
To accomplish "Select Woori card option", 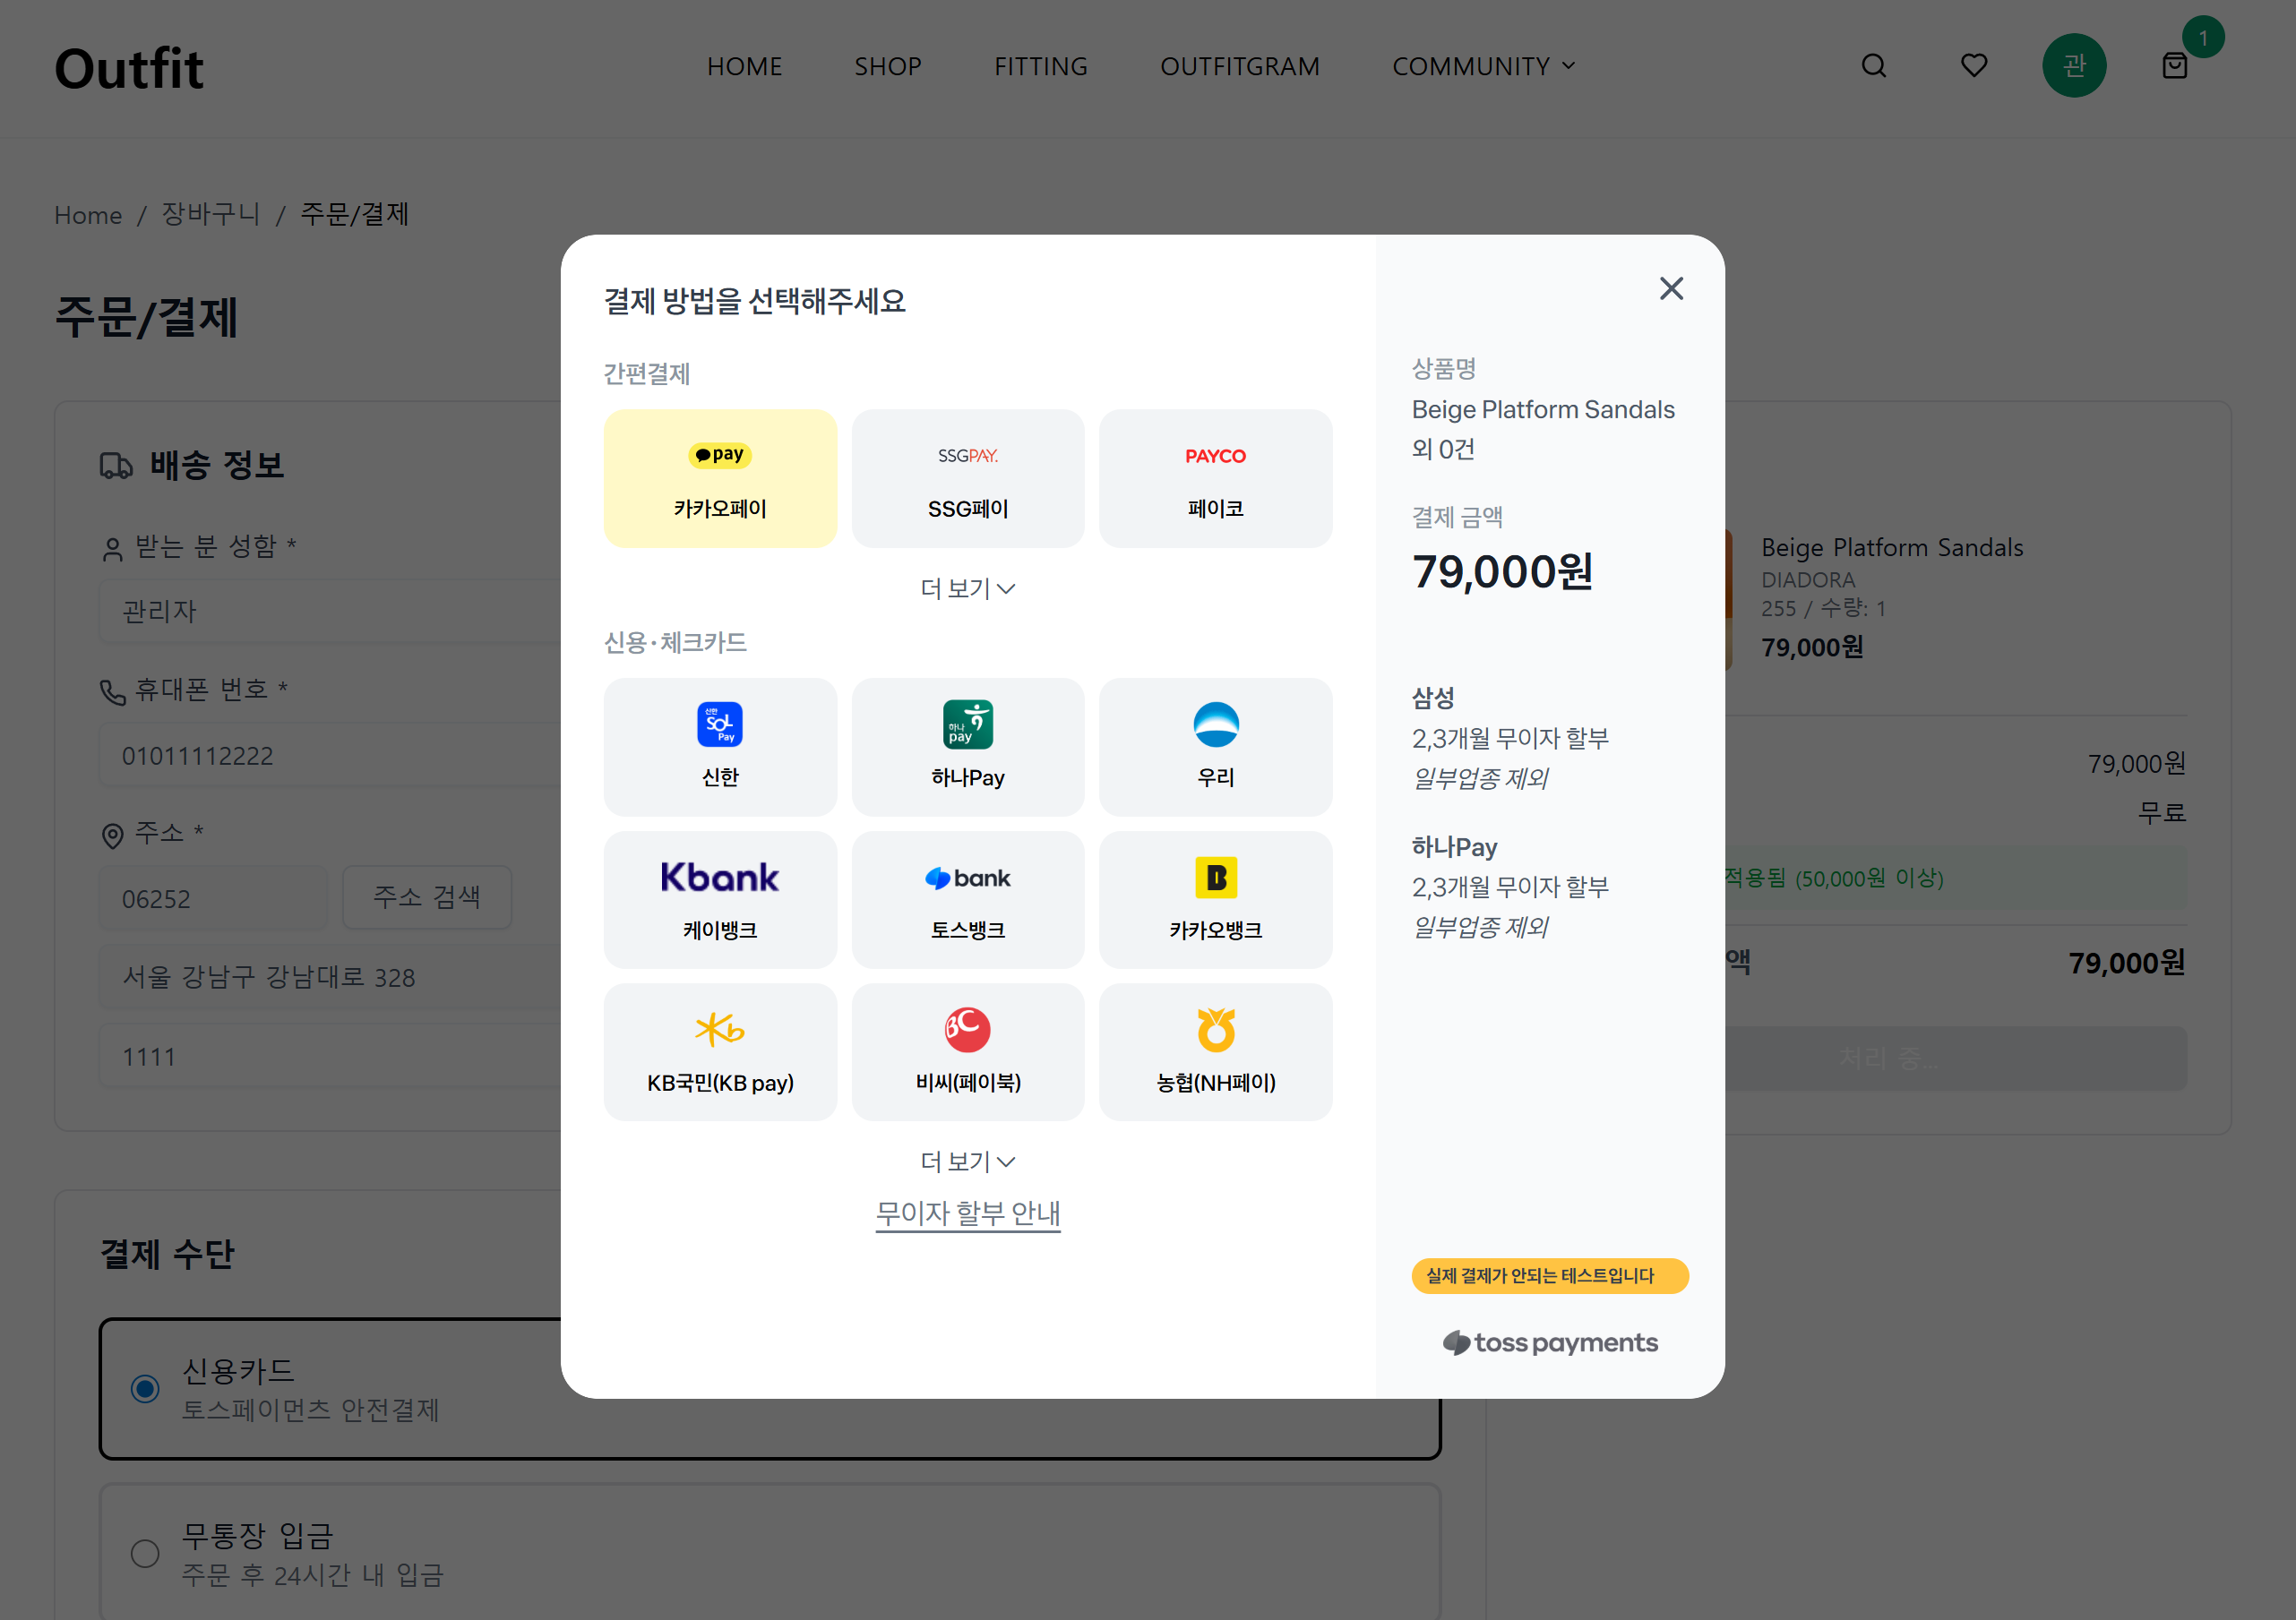I will (1215, 747).
